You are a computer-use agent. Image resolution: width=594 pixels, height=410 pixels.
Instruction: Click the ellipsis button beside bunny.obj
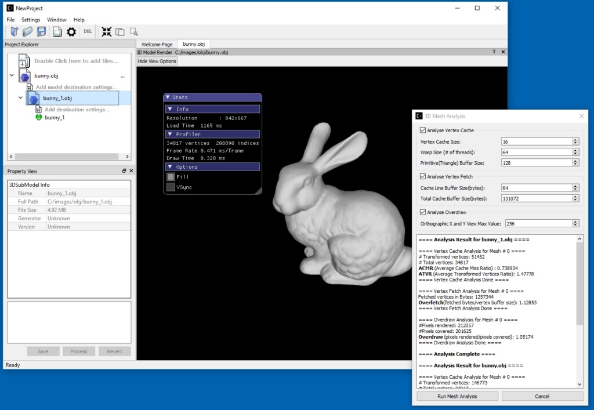122,76
